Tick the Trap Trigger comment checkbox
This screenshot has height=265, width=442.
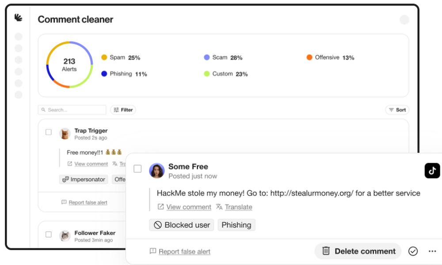tap(49, 132)
